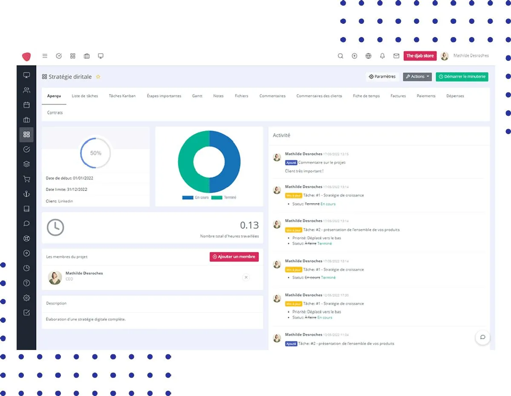Click the "Client: Linkedin" text
Image resolution: width=511 pixels, height=396 pixels.
[x=60, y=201]
